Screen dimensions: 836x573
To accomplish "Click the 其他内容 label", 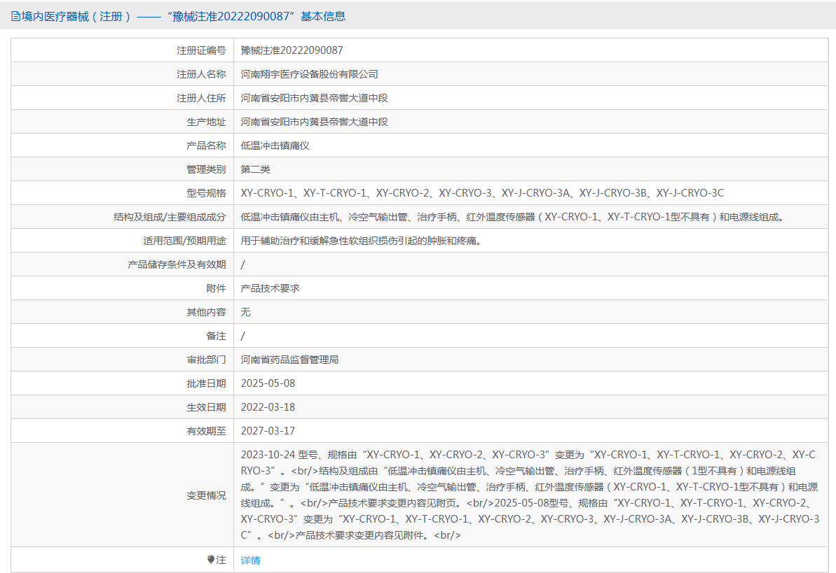I will [206, 312].
